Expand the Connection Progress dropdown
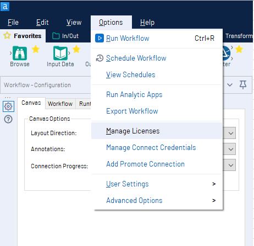The image size is (254, 246). pos(231,165)
